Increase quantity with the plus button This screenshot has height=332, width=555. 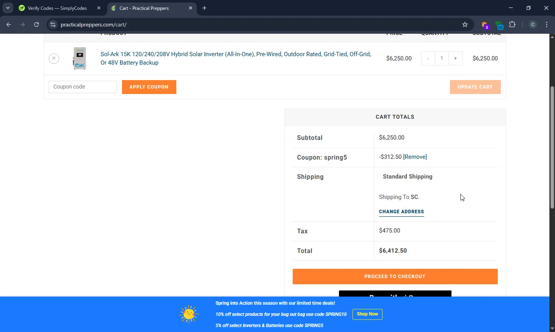coord(455,59)
